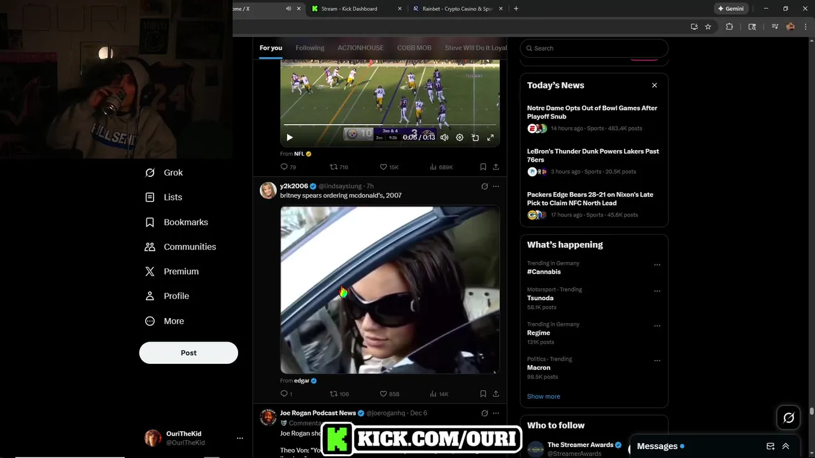Like the NFL post

coord(389,167)
